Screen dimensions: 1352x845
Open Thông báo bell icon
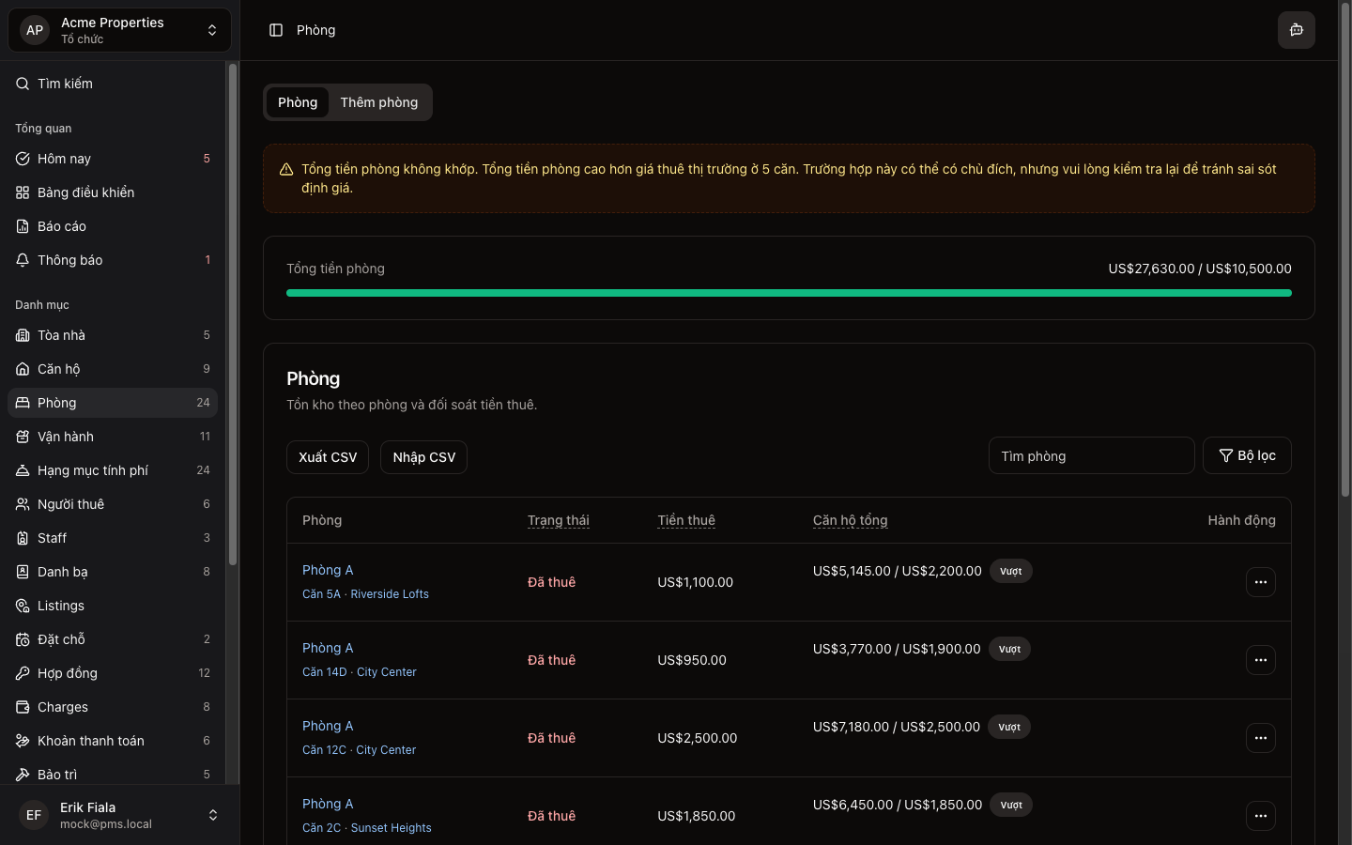coord(23,260)
